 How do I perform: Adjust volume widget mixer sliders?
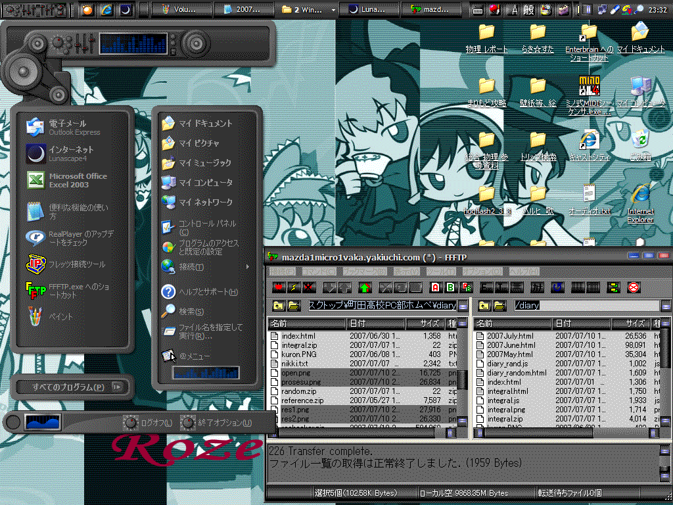click(x=85, y=43)
